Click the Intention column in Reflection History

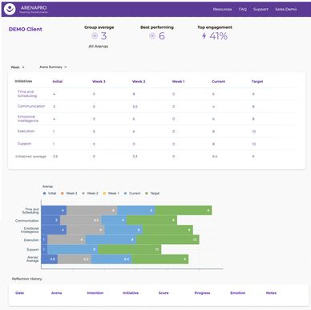pos(95,293)
